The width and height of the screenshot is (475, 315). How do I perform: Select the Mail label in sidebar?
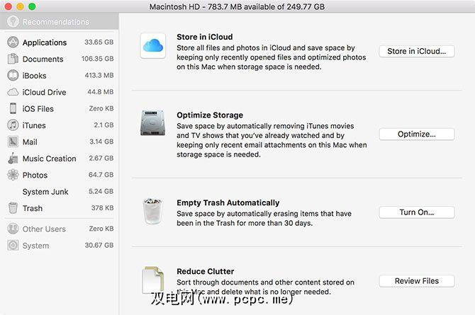[30, 142]
